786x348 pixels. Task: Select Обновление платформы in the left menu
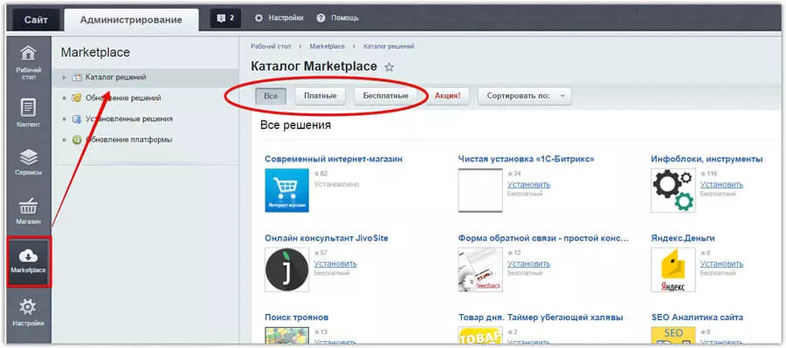pos(129,140)
